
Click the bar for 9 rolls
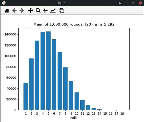(71, 95)
